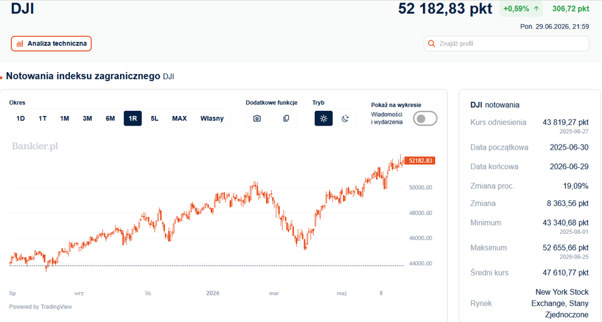The image size is (602, 322).
Task: Click the 52182.83 price label on chart
Action: [x=420, y=160]
